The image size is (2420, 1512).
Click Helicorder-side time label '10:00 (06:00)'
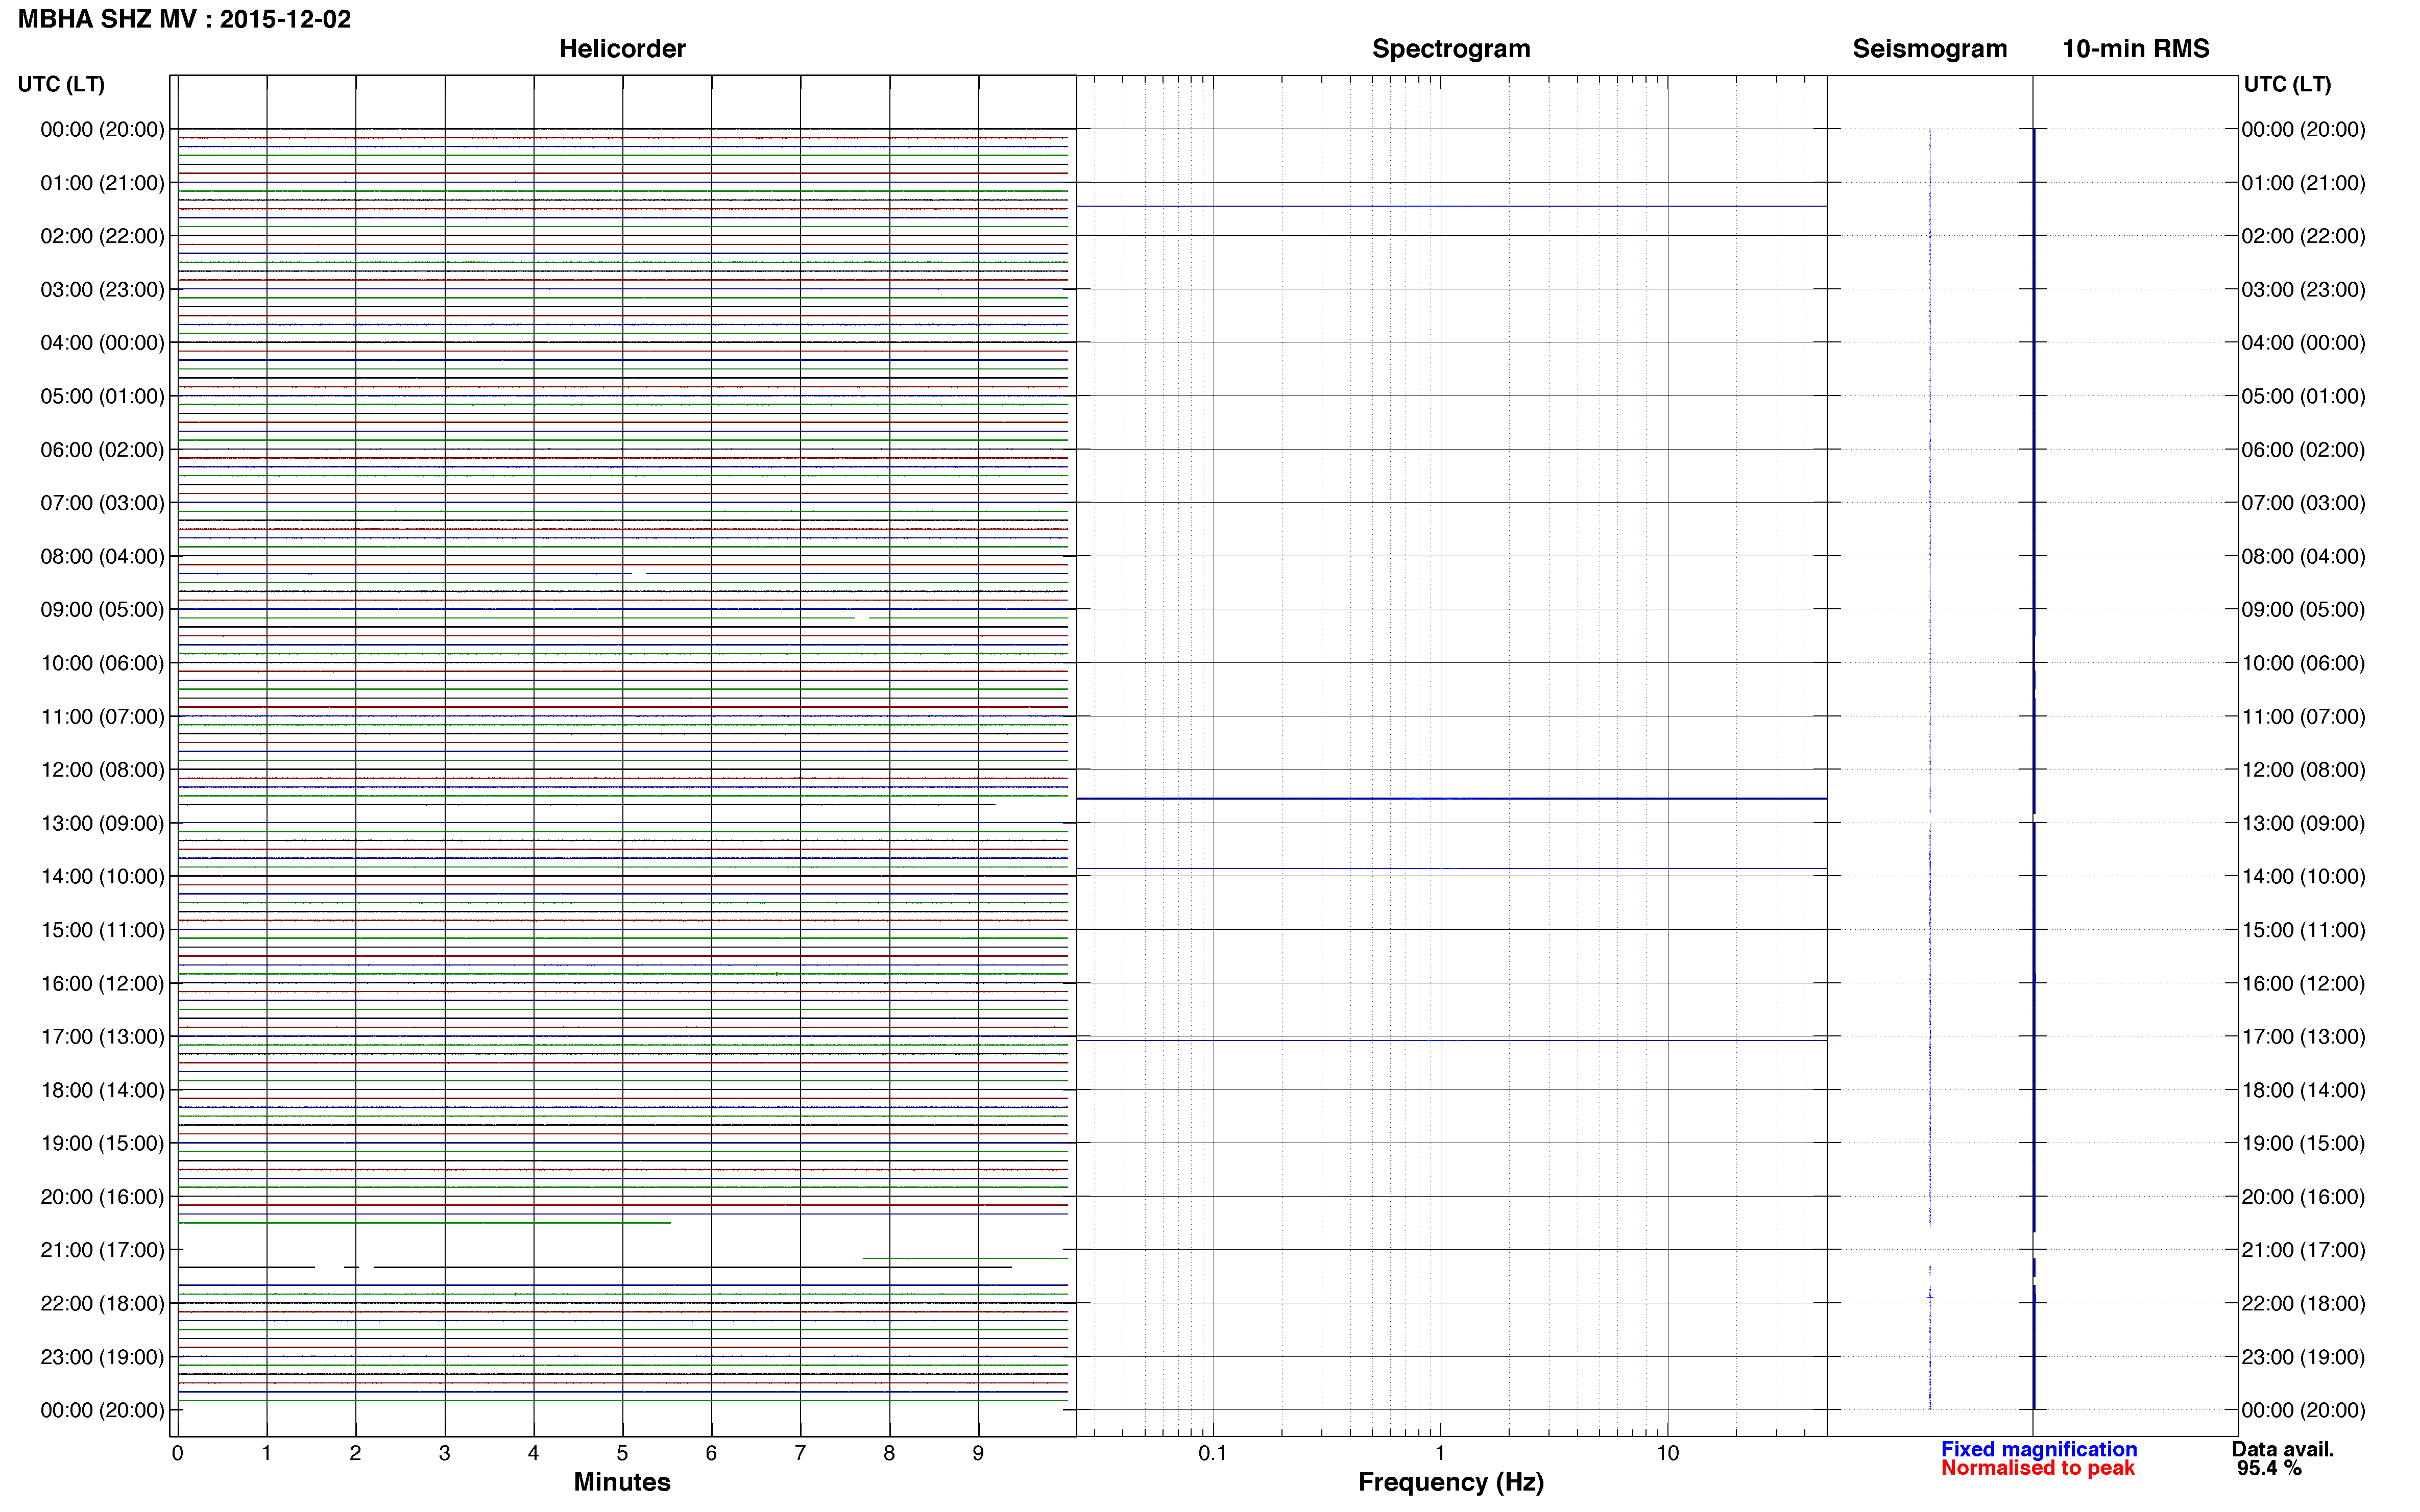102,663
